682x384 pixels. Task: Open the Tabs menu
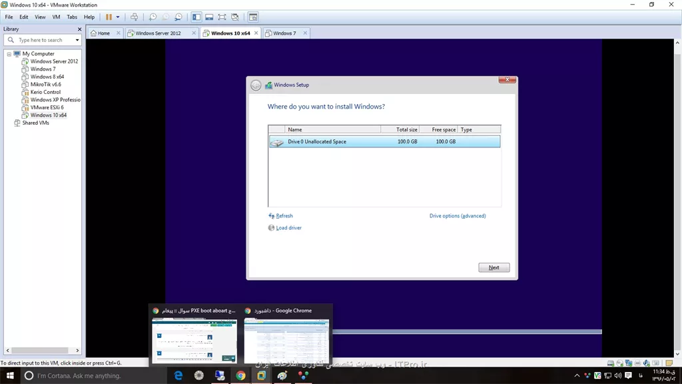click(72, 17)
